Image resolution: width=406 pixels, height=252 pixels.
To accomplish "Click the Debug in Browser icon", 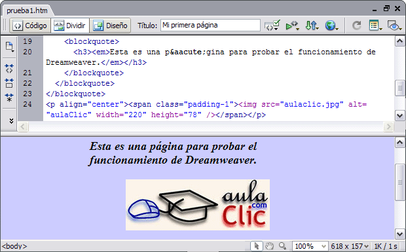I will pyautogui.click(x=292, y=26).
